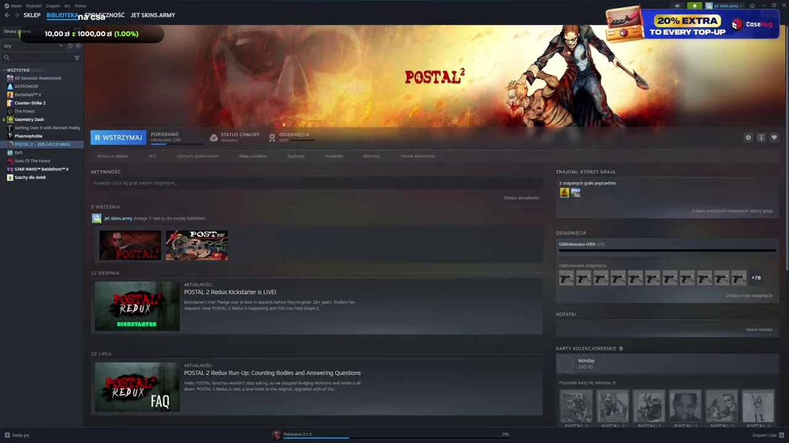Open the Wyświetl menu
The width and height of the screenshot is (789, 443).
tap(33, 6)
